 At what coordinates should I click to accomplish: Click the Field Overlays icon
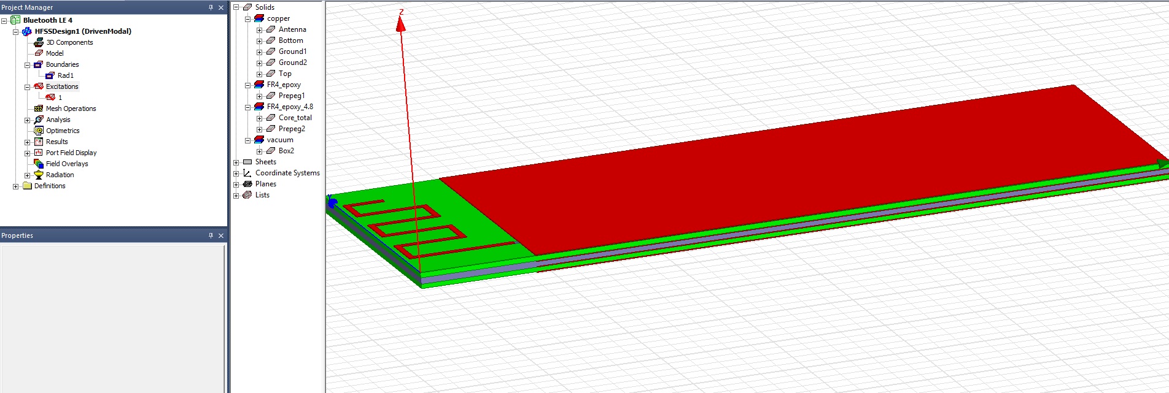(x=39, y=164)
